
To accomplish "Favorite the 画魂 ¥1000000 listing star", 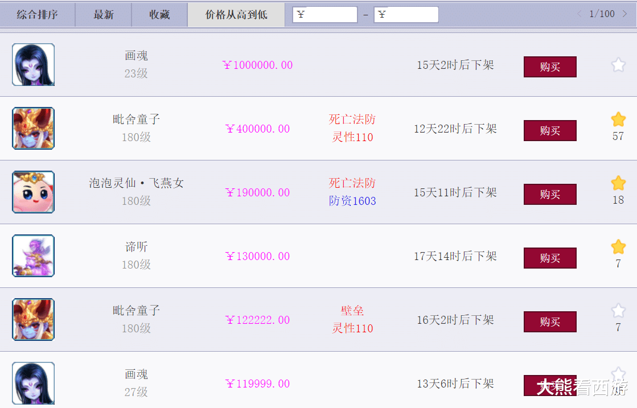I will 618,65.
